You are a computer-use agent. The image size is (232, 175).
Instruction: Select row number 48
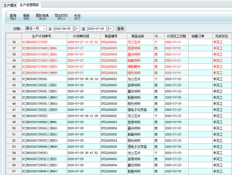pyautogui.click(x=14, y=116)
